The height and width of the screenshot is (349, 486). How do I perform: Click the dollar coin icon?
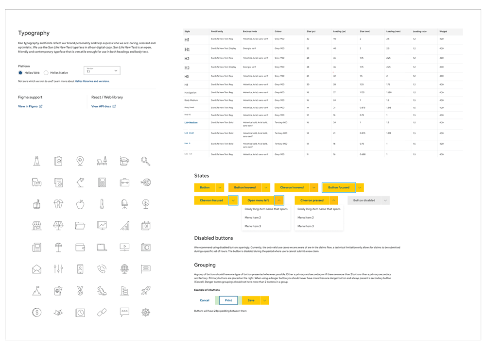36,312
